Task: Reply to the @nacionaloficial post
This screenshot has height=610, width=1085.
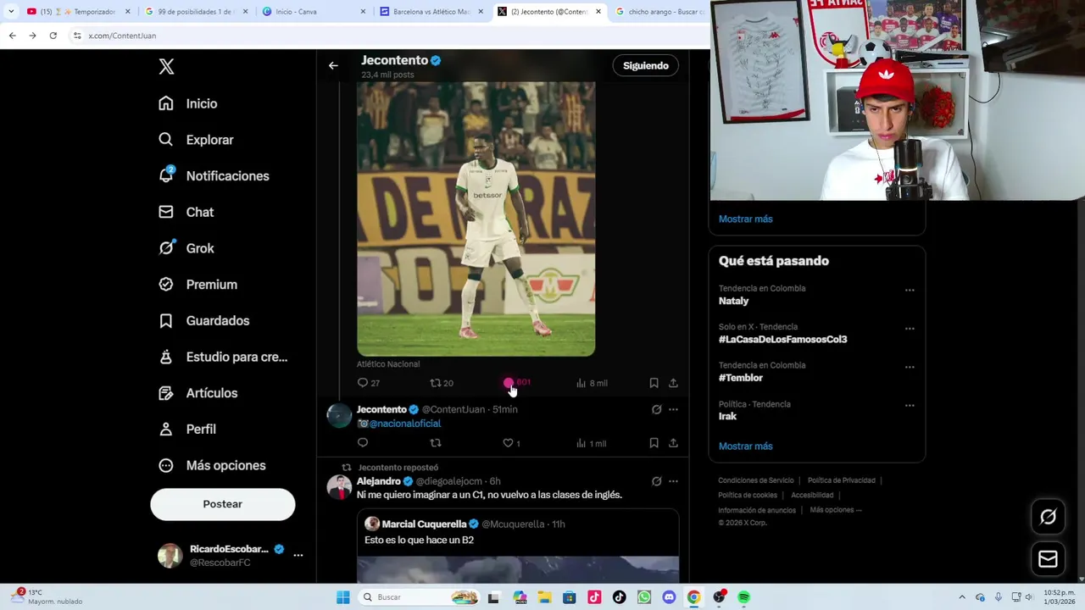Action: (363, 443)
